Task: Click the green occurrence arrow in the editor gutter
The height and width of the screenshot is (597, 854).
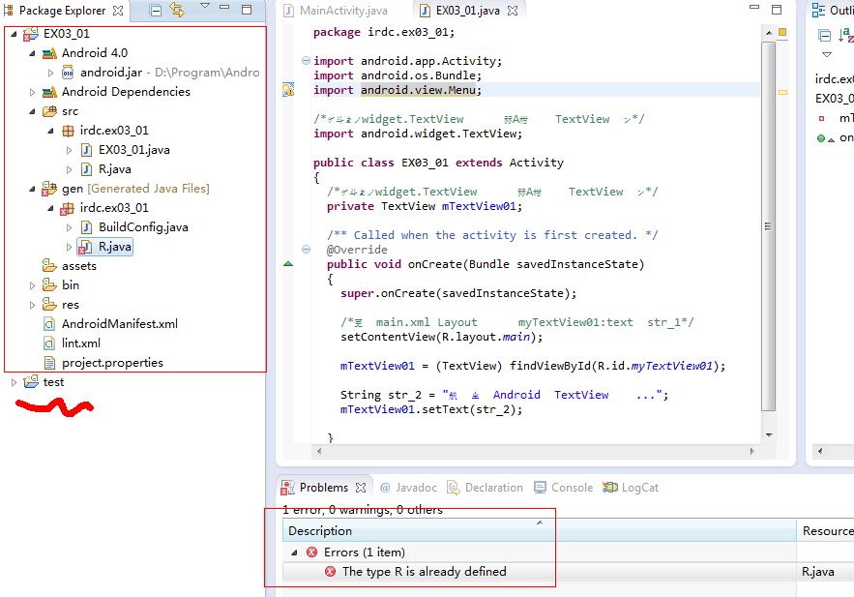Action: pos(287,262)
